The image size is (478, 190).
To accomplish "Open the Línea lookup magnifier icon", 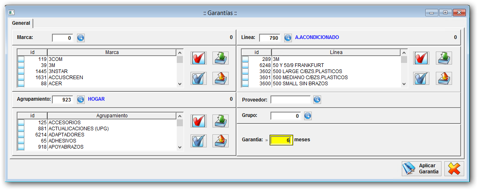I will click(x=288, y=38).
